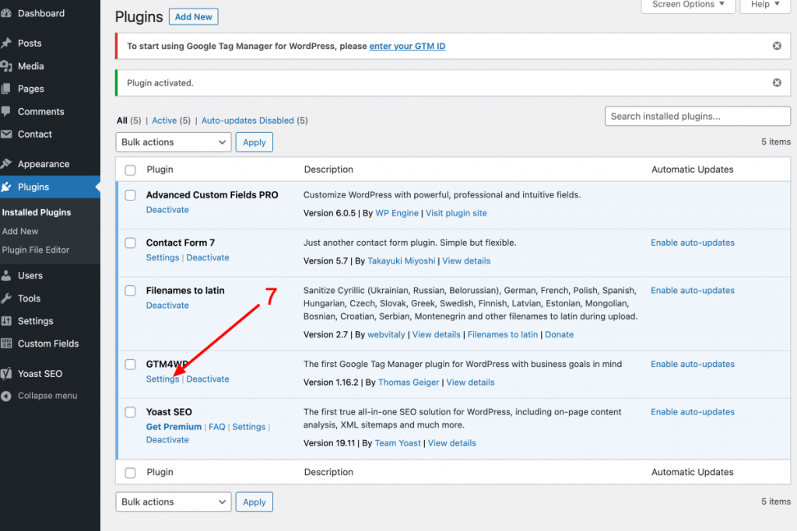The height and width of the screenshot is (531, 797).
Task: Deactivate Contact Form 7 plugin
Action: [x=208, y=257]
